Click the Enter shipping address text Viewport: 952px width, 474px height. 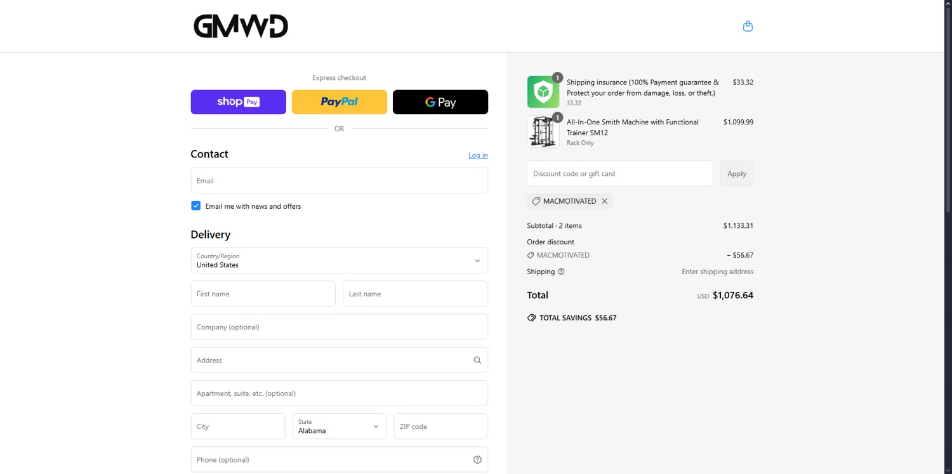click(717, 272)
